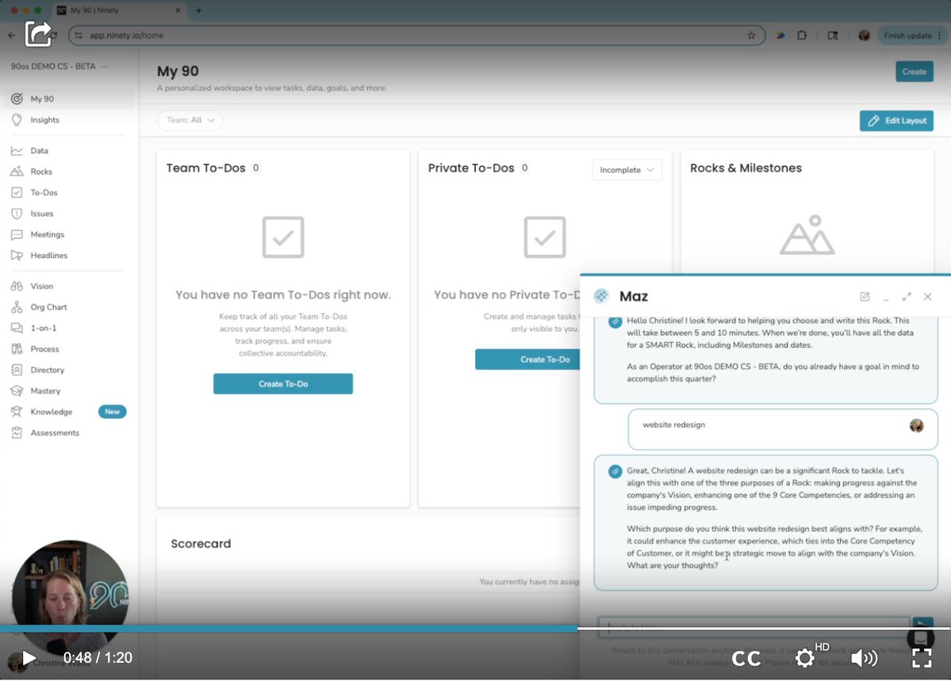Select the My 90 | Ninety browser tab

click(120, 10)
